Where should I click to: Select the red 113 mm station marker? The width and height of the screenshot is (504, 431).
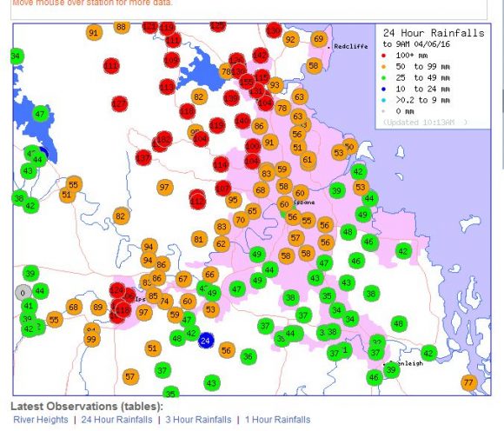(167, 87)
